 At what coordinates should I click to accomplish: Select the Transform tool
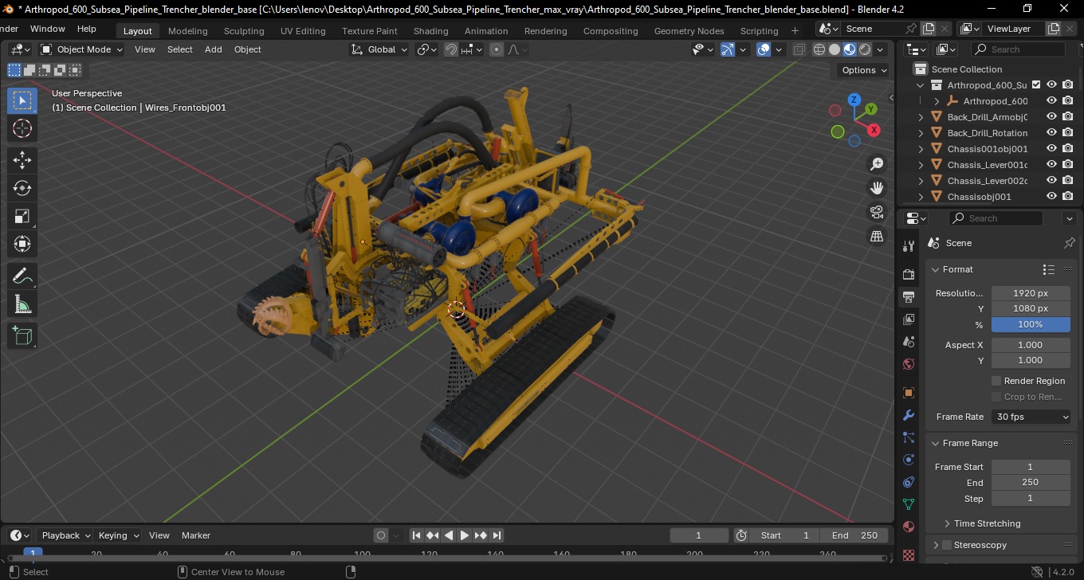pyautogui.click(x=22, y=244)
